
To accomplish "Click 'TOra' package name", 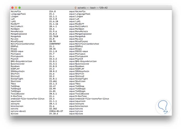I will 13,84.
